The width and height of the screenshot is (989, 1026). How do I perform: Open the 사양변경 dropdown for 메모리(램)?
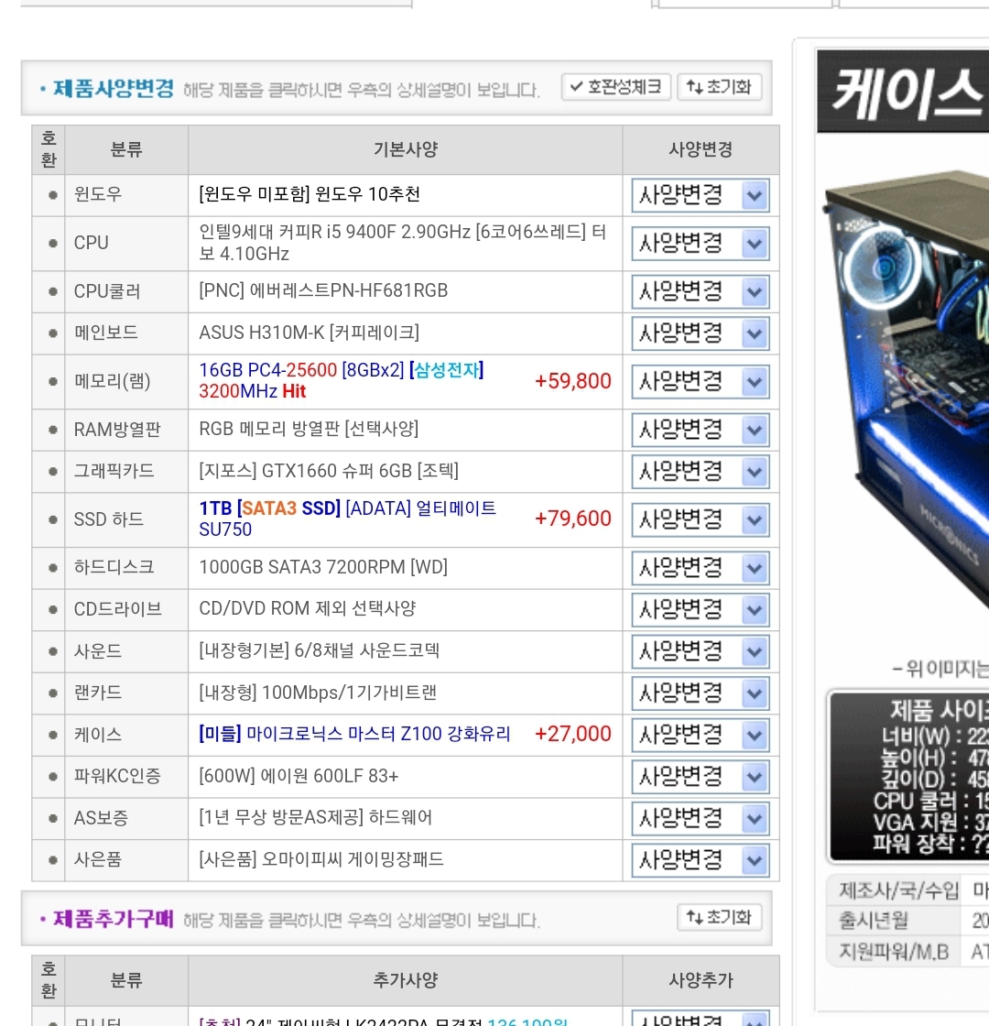coord(700,381)
